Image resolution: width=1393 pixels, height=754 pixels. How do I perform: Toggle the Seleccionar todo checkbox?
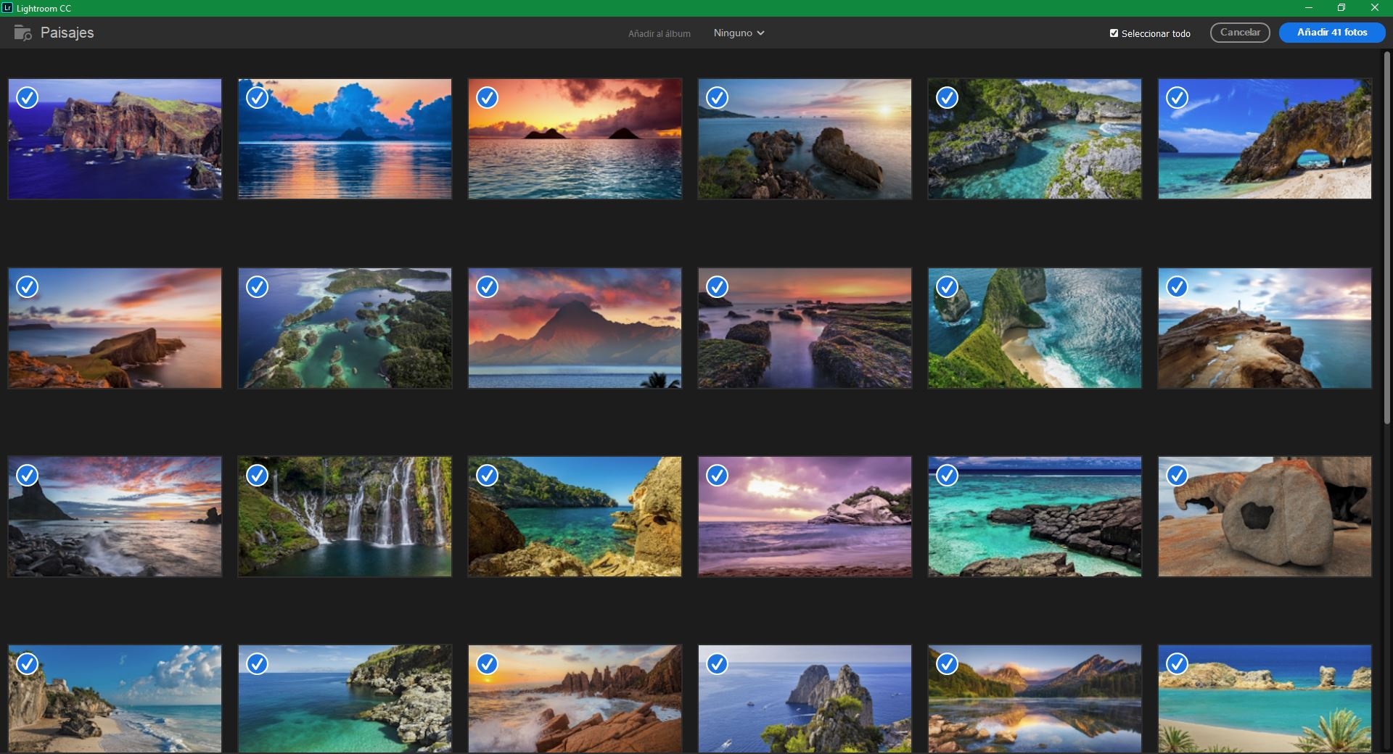1114,33
